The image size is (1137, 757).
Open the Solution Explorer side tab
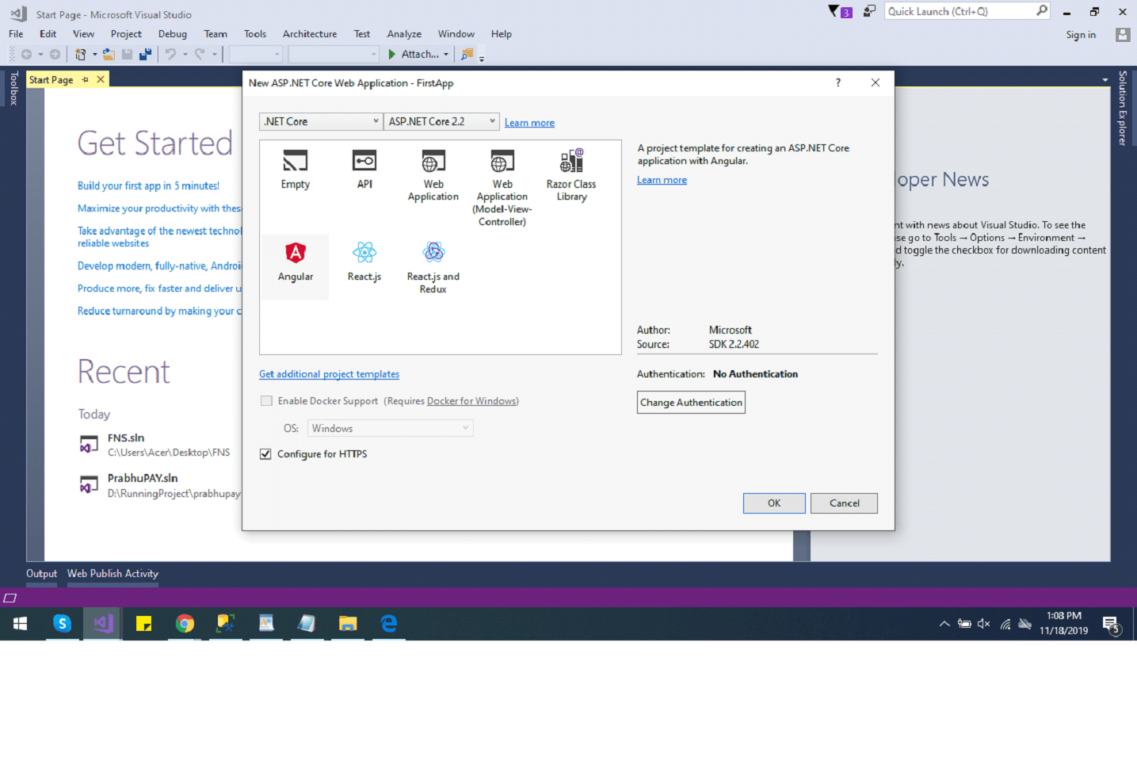1123,108
